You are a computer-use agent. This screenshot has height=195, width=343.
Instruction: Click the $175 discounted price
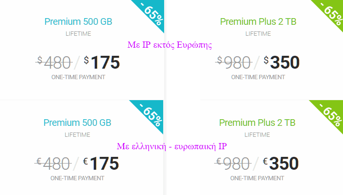tap(102, 62)
